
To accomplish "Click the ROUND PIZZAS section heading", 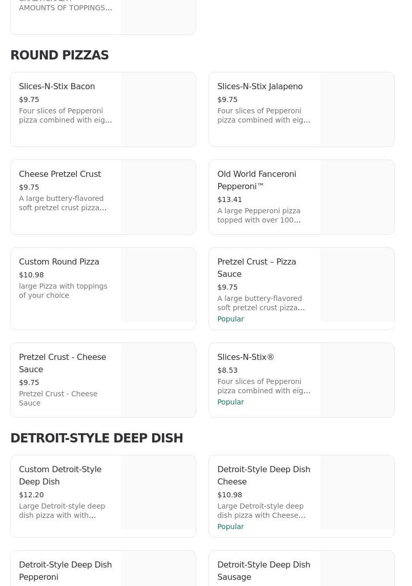I will (x=59, y=55).
